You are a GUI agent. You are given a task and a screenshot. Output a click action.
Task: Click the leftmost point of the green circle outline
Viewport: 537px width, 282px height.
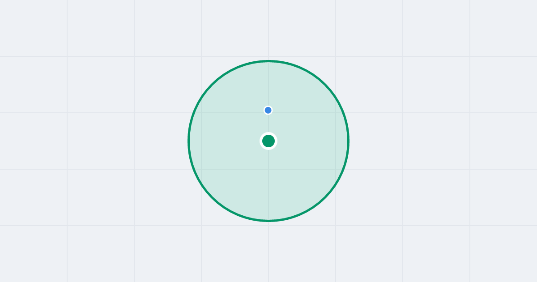(189, 141)
